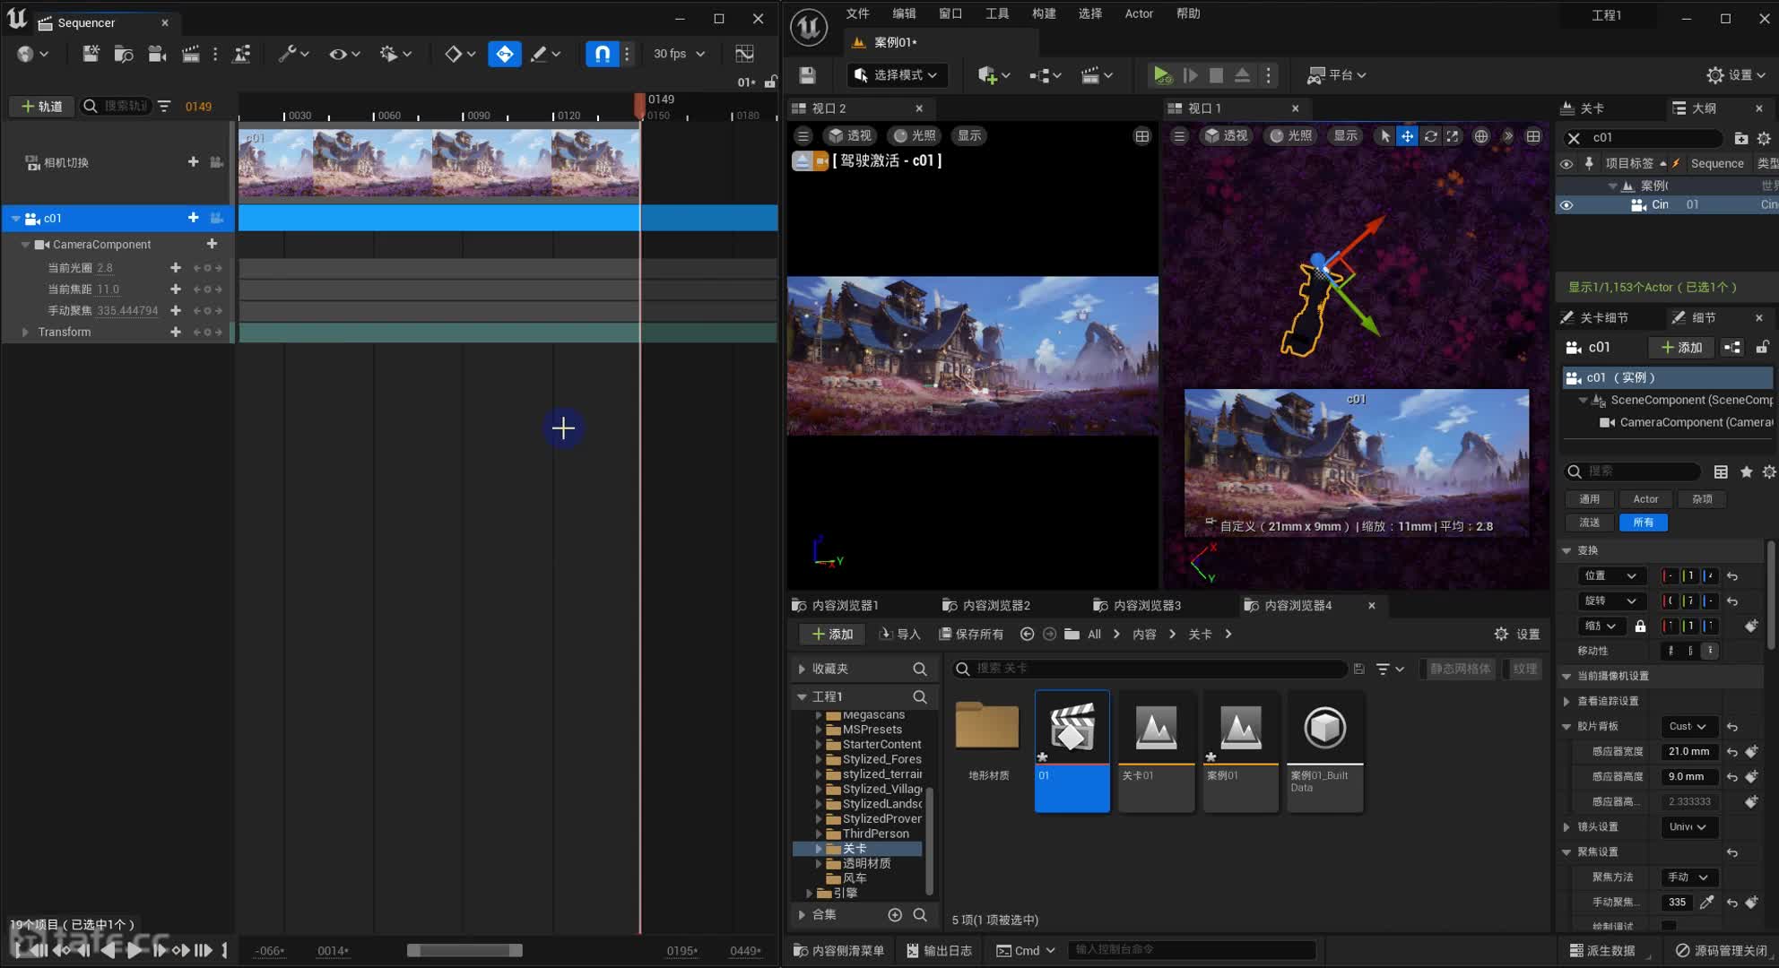Click the 导入 import button
Viewport: 1779px width, 968px height.
point(900,635)
